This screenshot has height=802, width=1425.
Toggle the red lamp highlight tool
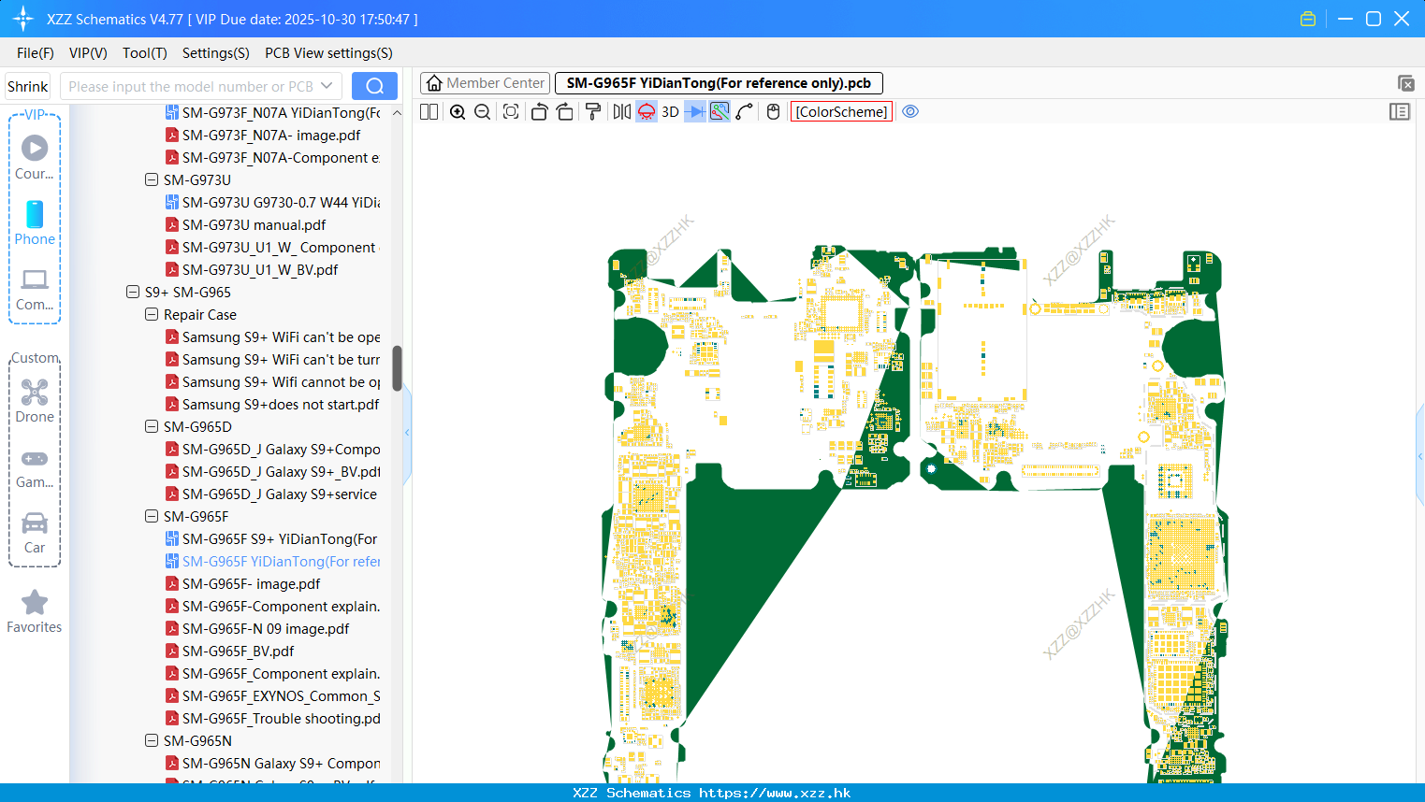(647, 112)
